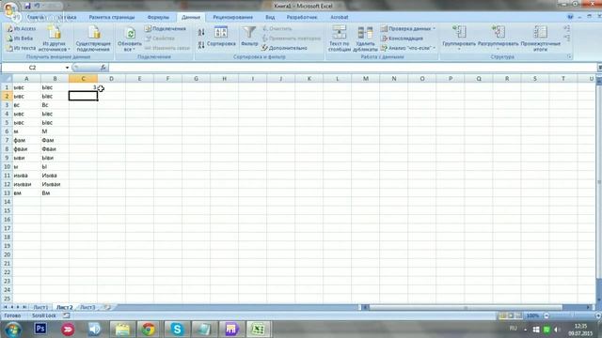Go to first sheet navigation arrow
This screenshot has height=338, width=602.
[x=6, y=307]
